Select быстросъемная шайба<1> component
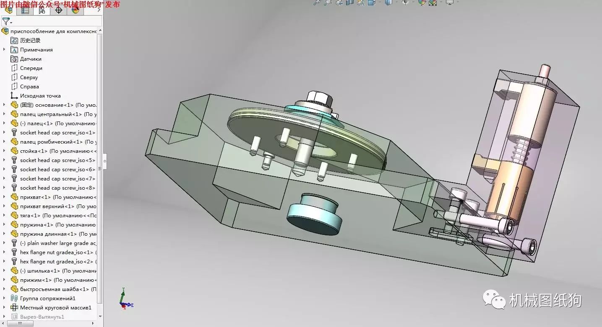 click(x=58, y=289)
